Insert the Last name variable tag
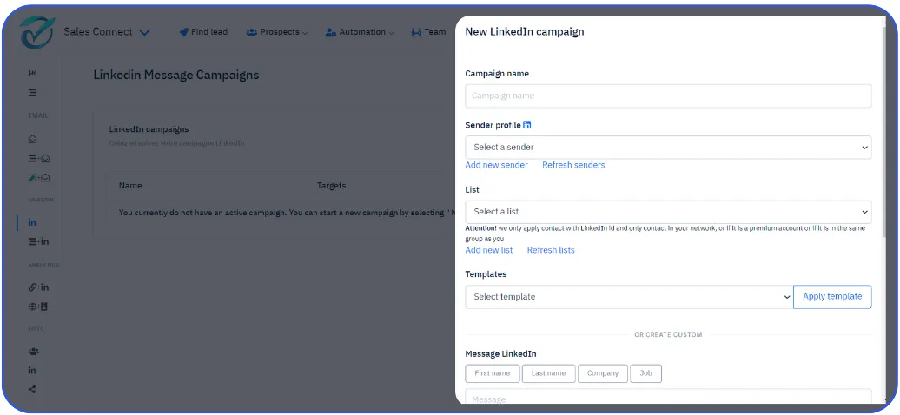Viewport: 900px width, 415px height. [x=548, y=373]
